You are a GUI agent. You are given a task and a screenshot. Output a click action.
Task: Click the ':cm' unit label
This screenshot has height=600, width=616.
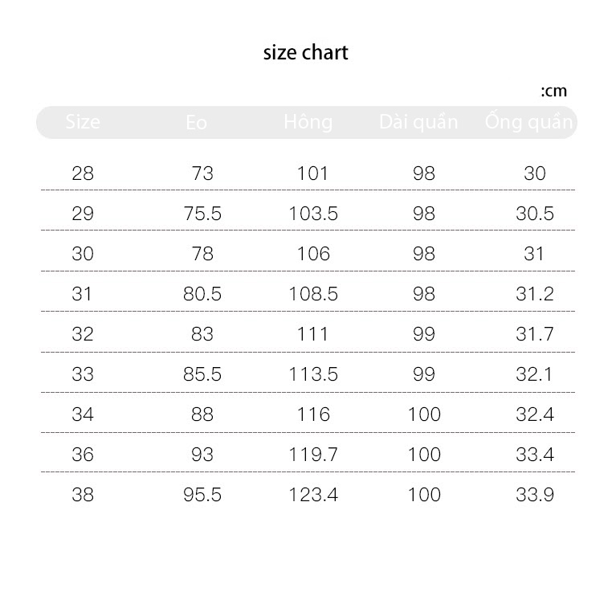[553, 91]
